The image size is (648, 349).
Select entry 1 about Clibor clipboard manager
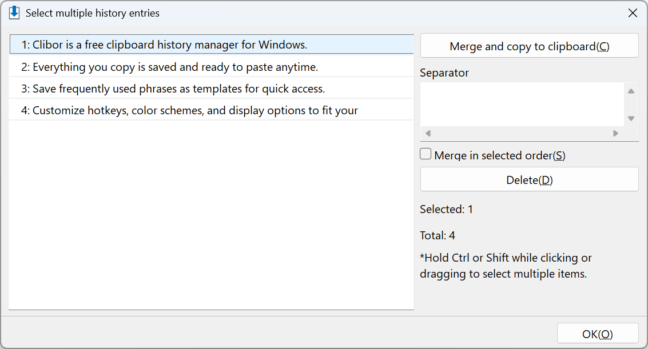pos(211,45)
